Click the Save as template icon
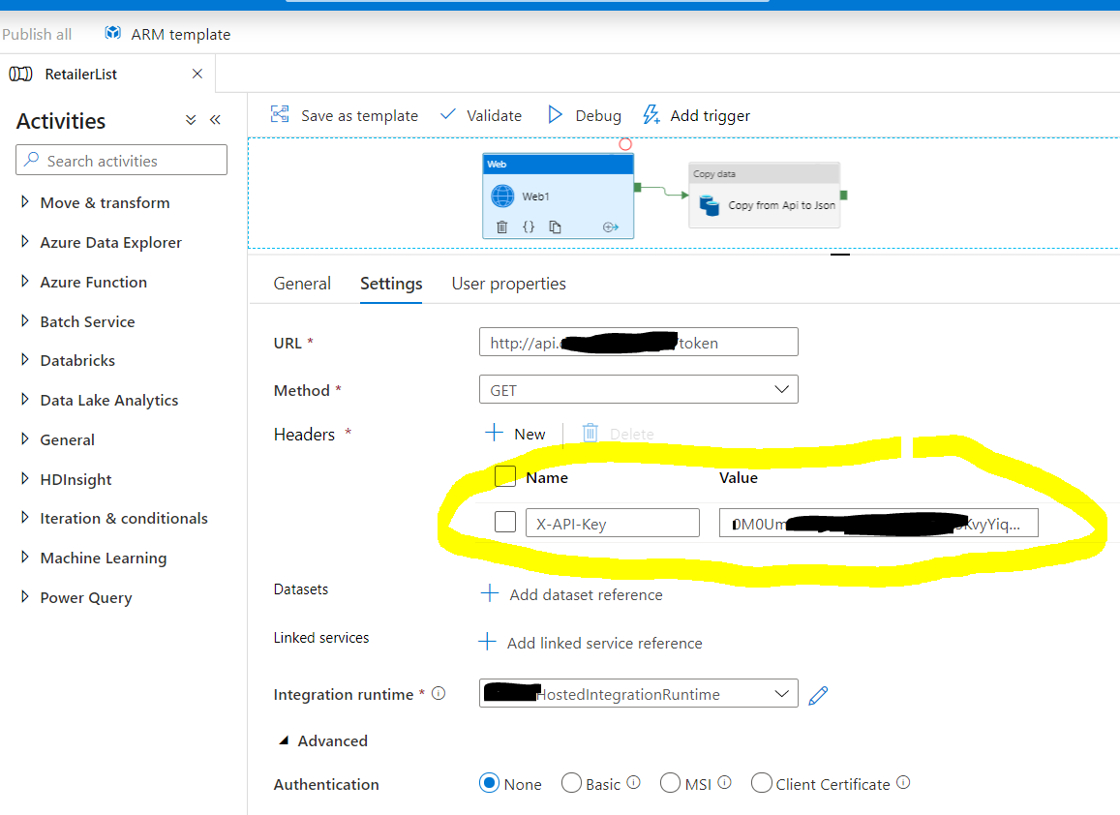Screen dimensions: 1120x815 280,114
